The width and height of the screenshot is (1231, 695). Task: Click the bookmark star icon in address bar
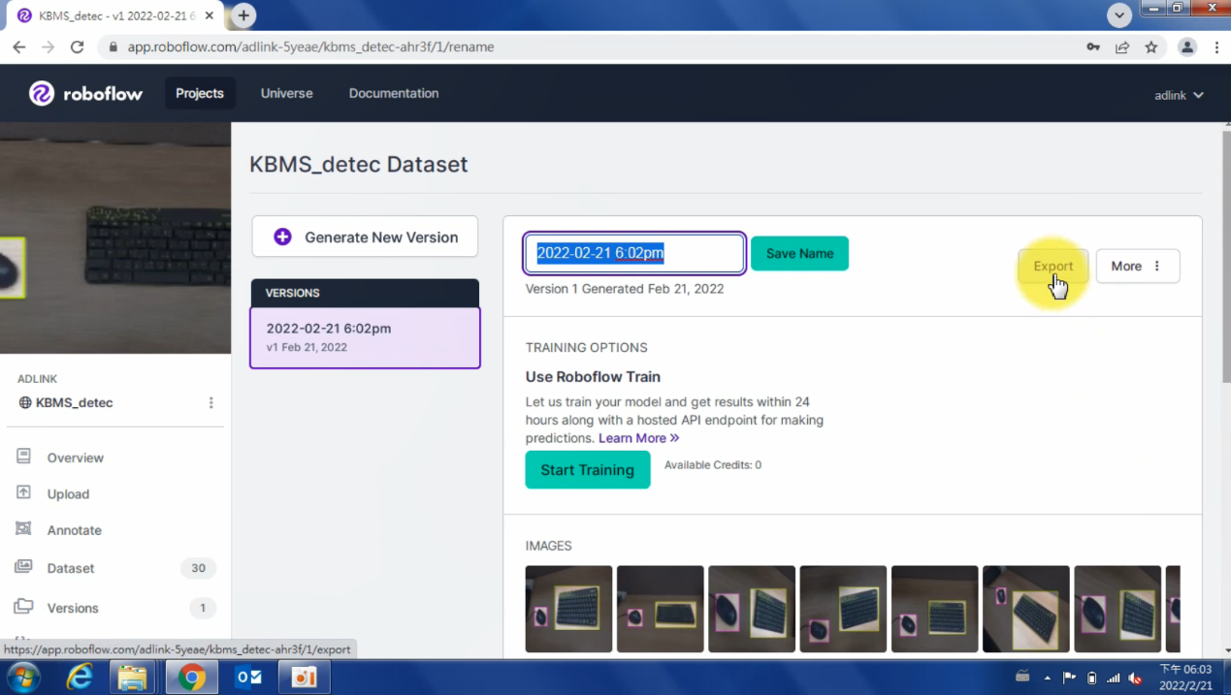pyautogui.click(x=1151, y=47)
